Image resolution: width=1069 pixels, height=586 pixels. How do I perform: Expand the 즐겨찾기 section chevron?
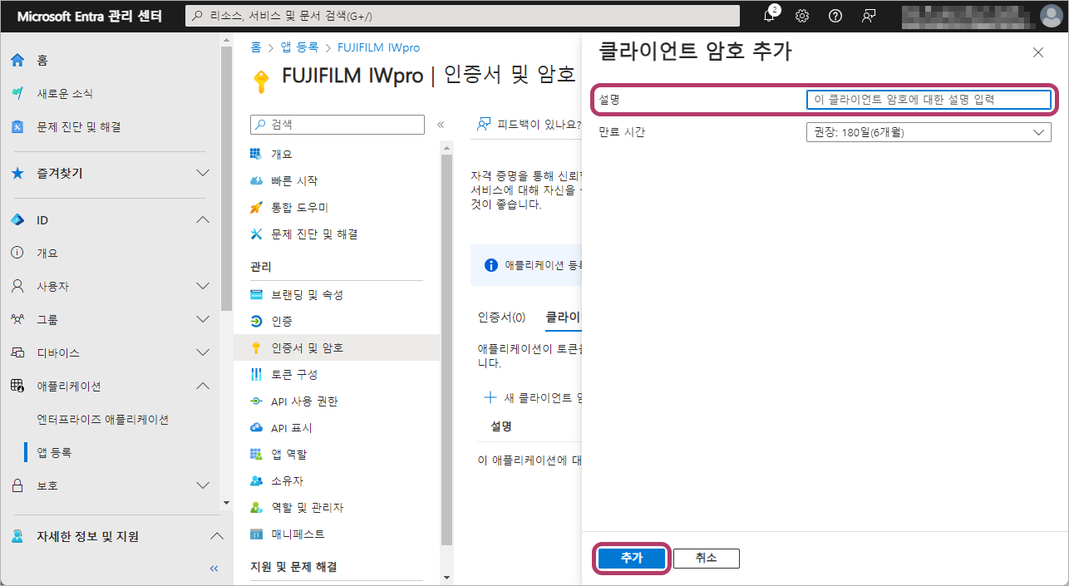pos(202,174)
